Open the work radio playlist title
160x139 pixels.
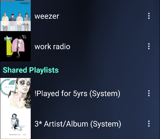coord(52,47)
